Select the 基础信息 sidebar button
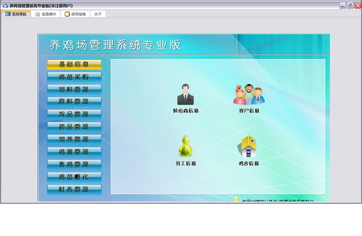Screen dimensions: 362x236 pos(74,64)
